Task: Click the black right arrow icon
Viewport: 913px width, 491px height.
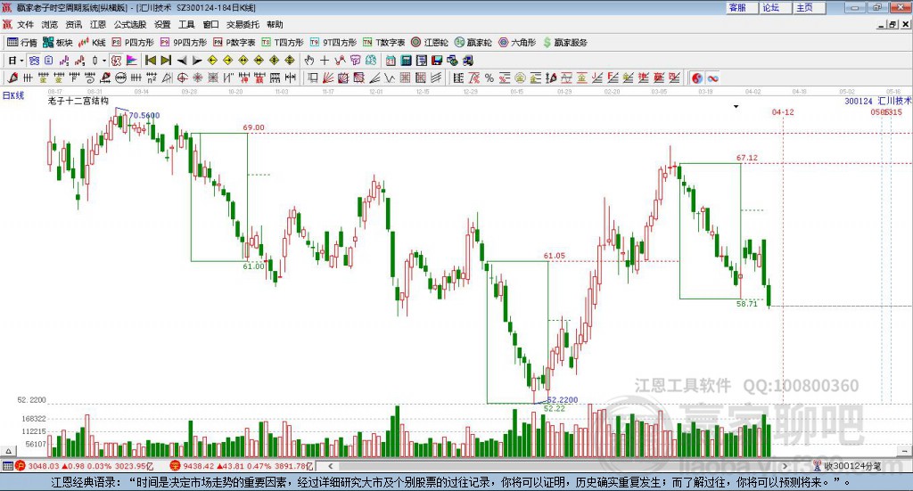Action: click(x=197, y=61)
